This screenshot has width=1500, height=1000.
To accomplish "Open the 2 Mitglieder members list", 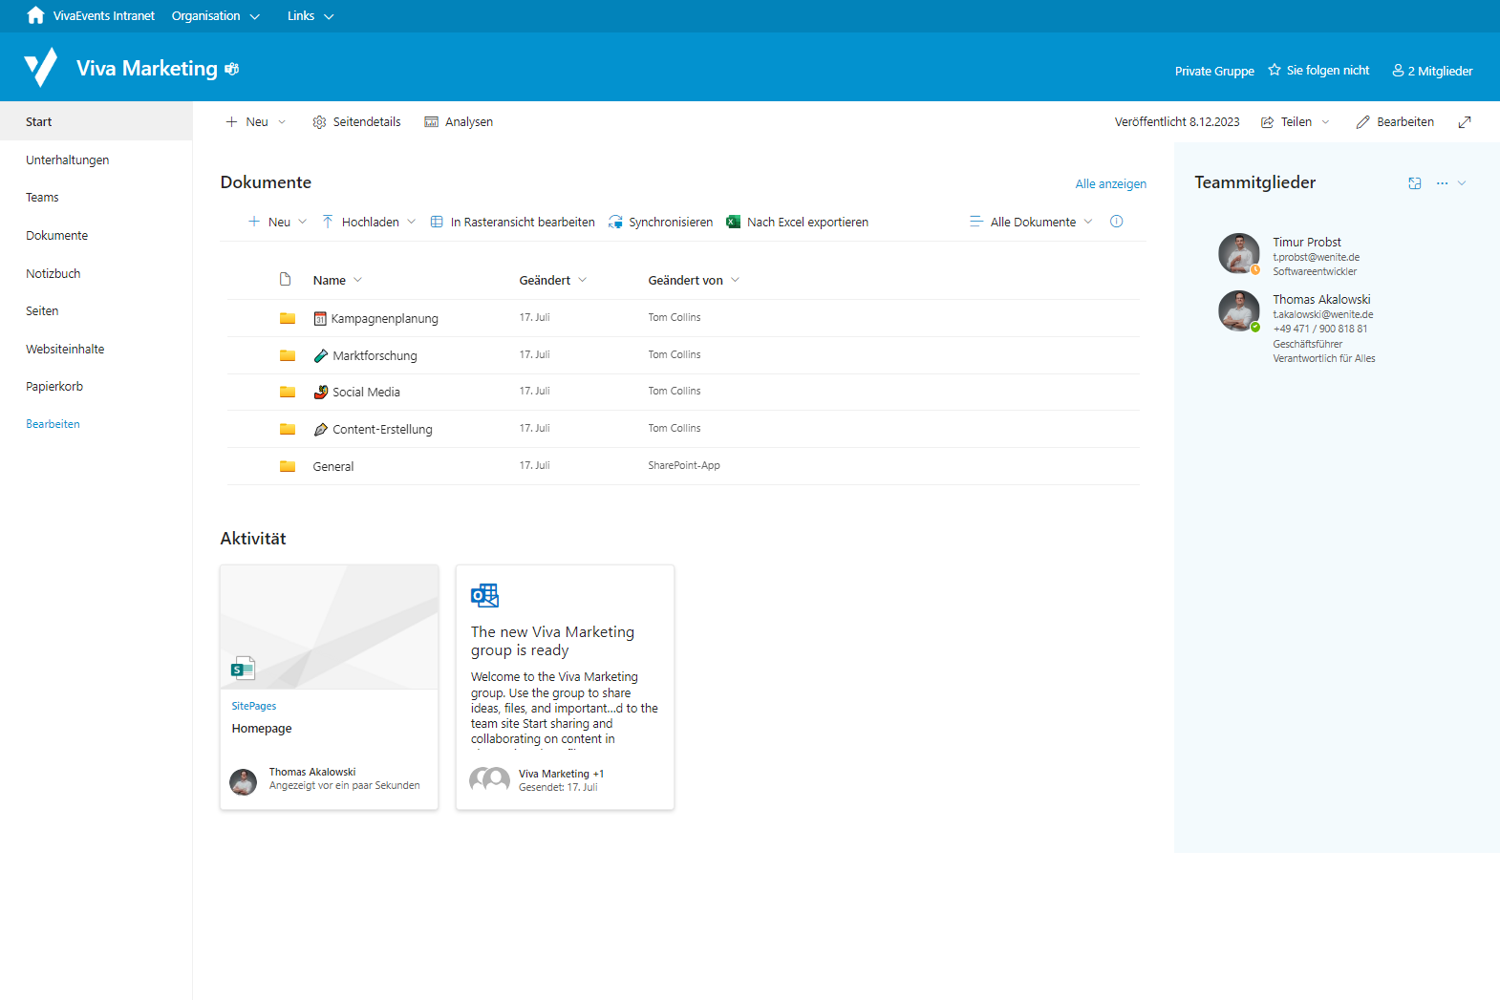I will (x=1432, y=71).
